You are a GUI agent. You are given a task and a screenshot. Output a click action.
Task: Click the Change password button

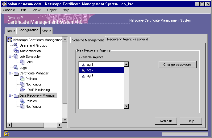point(177,65)
